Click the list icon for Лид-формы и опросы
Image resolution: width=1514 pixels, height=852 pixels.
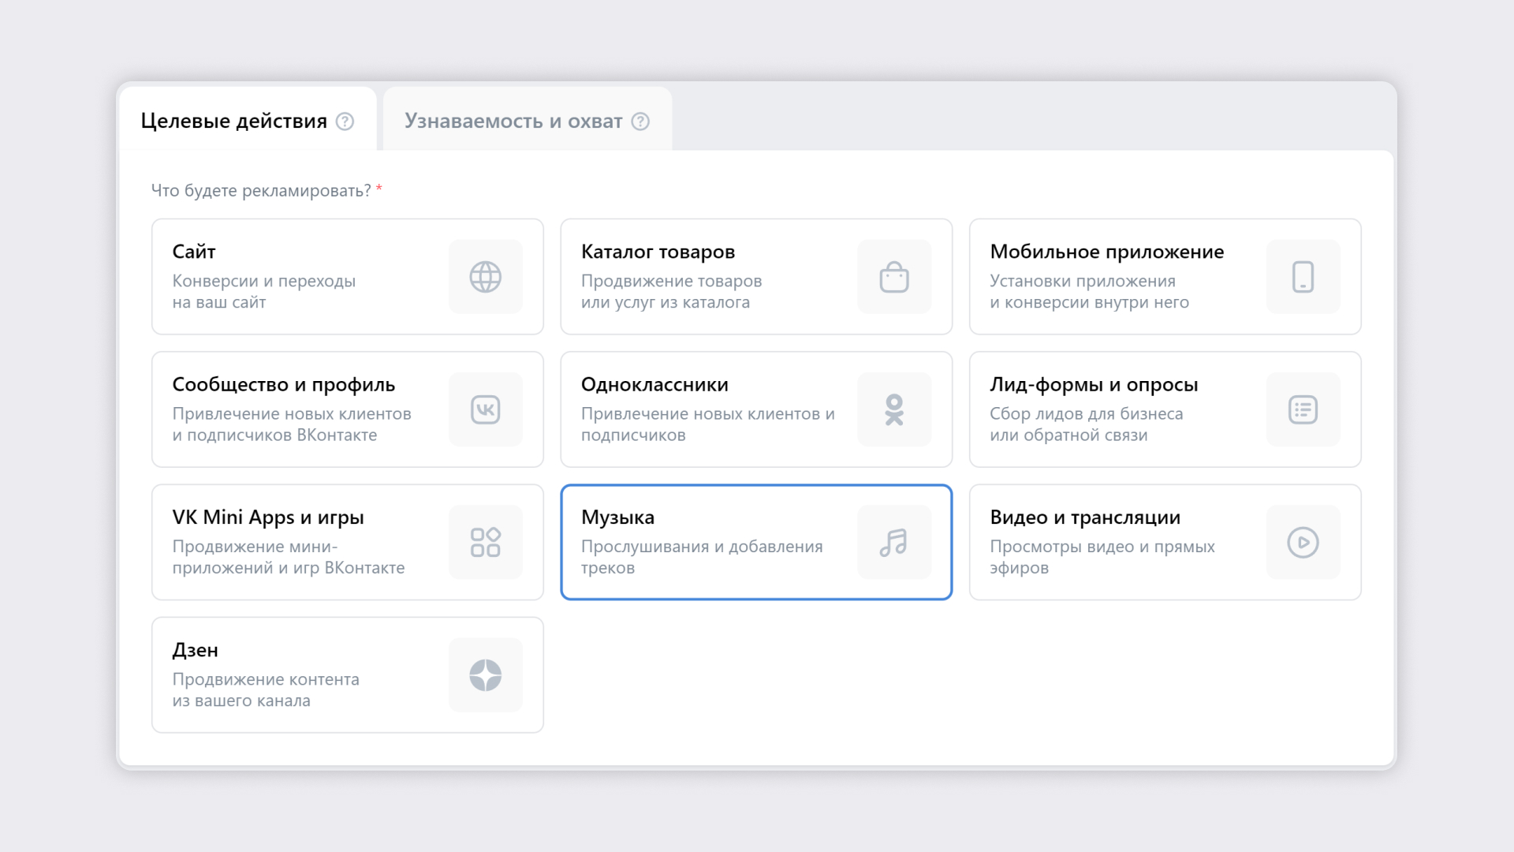[1303, 409]
